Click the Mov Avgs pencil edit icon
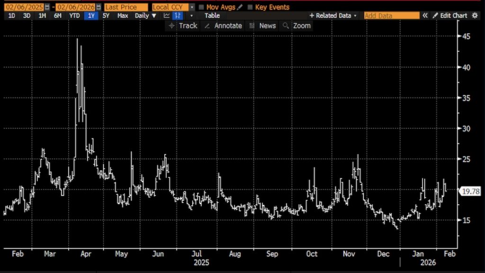 coord(239,7)
